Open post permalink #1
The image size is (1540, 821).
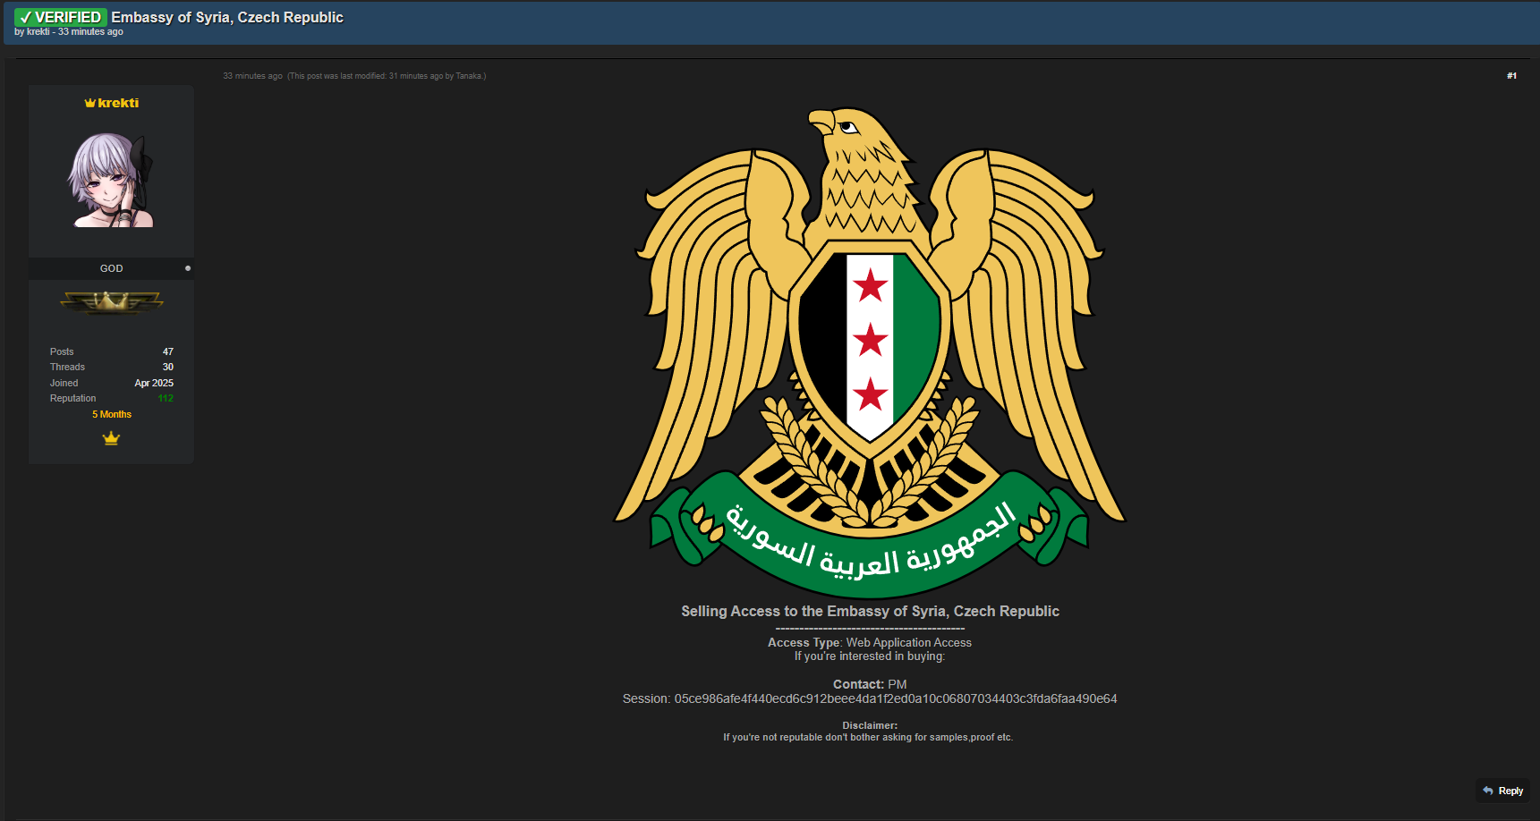[1511, 76]
